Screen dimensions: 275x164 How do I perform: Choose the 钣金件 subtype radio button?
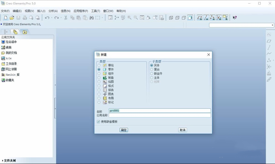coord(151,74)
